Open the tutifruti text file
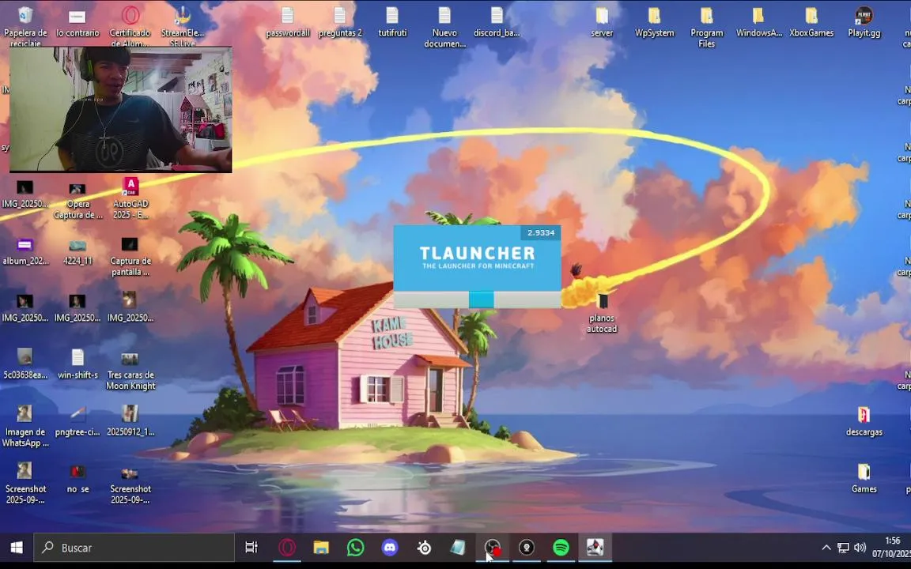This screenshot has height=569, width=911. pos(392,23)
